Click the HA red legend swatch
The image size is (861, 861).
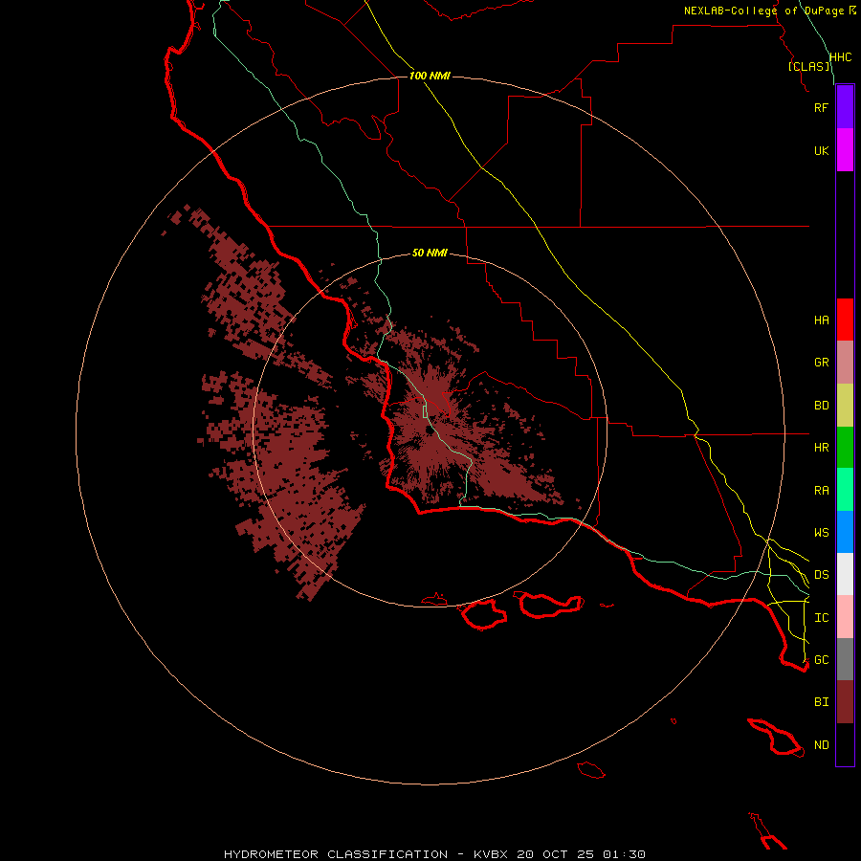[x=845, y=320]
